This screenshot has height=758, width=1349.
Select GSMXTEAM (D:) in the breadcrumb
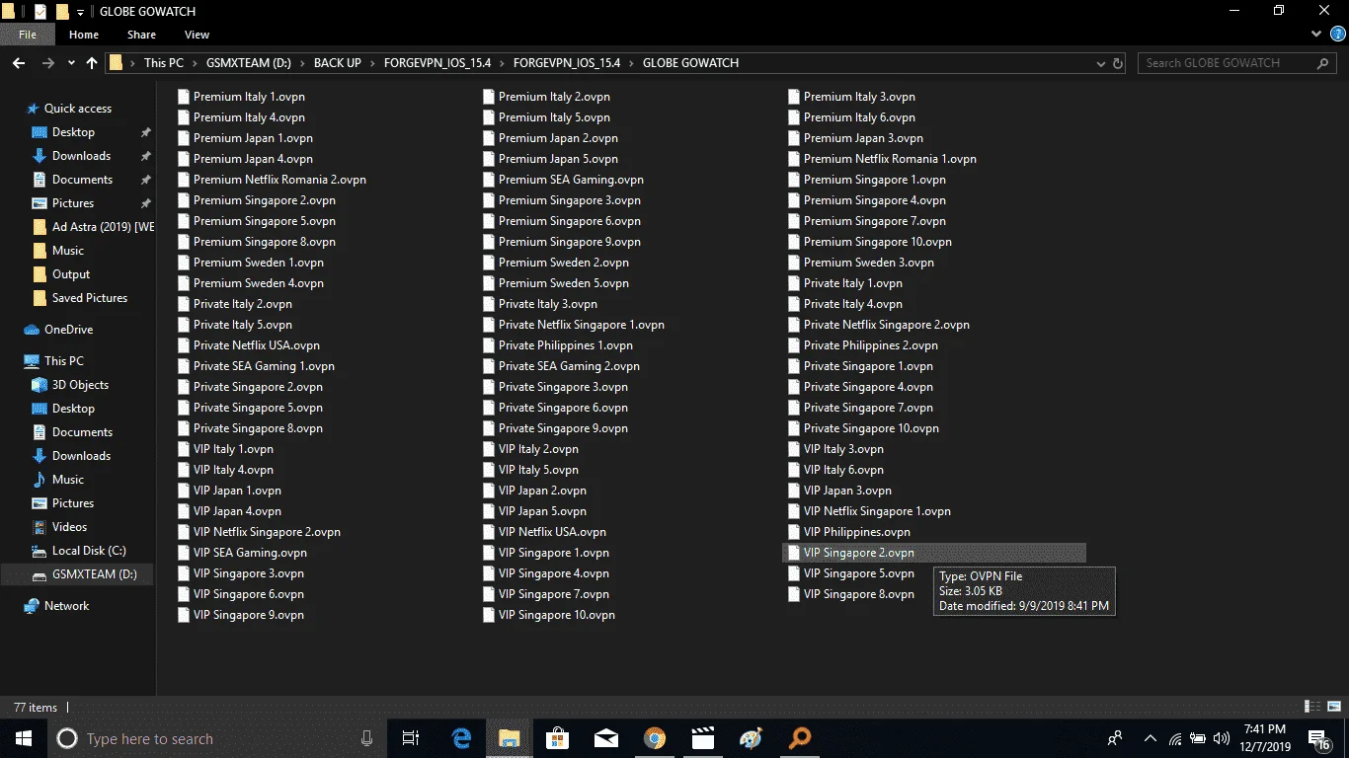(x=249, y=62)
